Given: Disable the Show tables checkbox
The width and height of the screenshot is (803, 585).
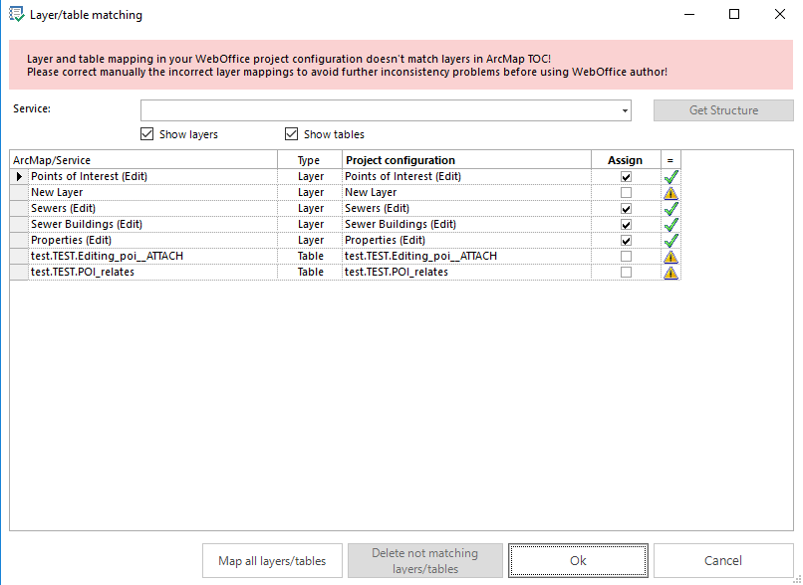Looking at the screenshot, I should coord(292,134).
